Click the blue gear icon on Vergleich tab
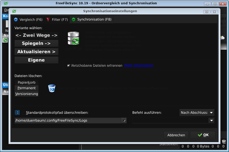 tap(16, 20)
